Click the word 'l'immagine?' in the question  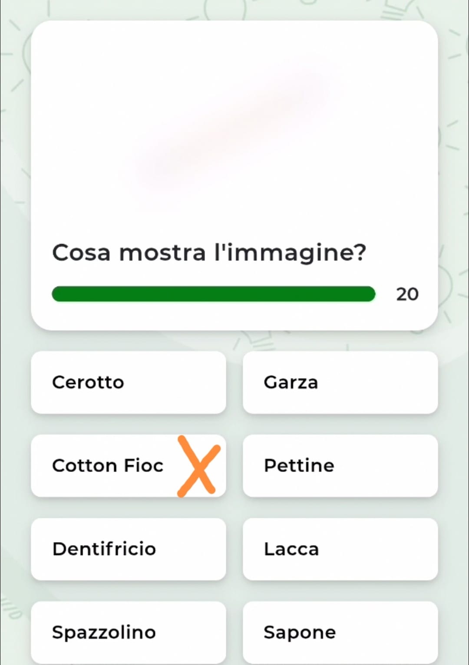point(291,253)
